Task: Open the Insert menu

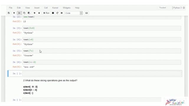Action: tap(37, 8)
